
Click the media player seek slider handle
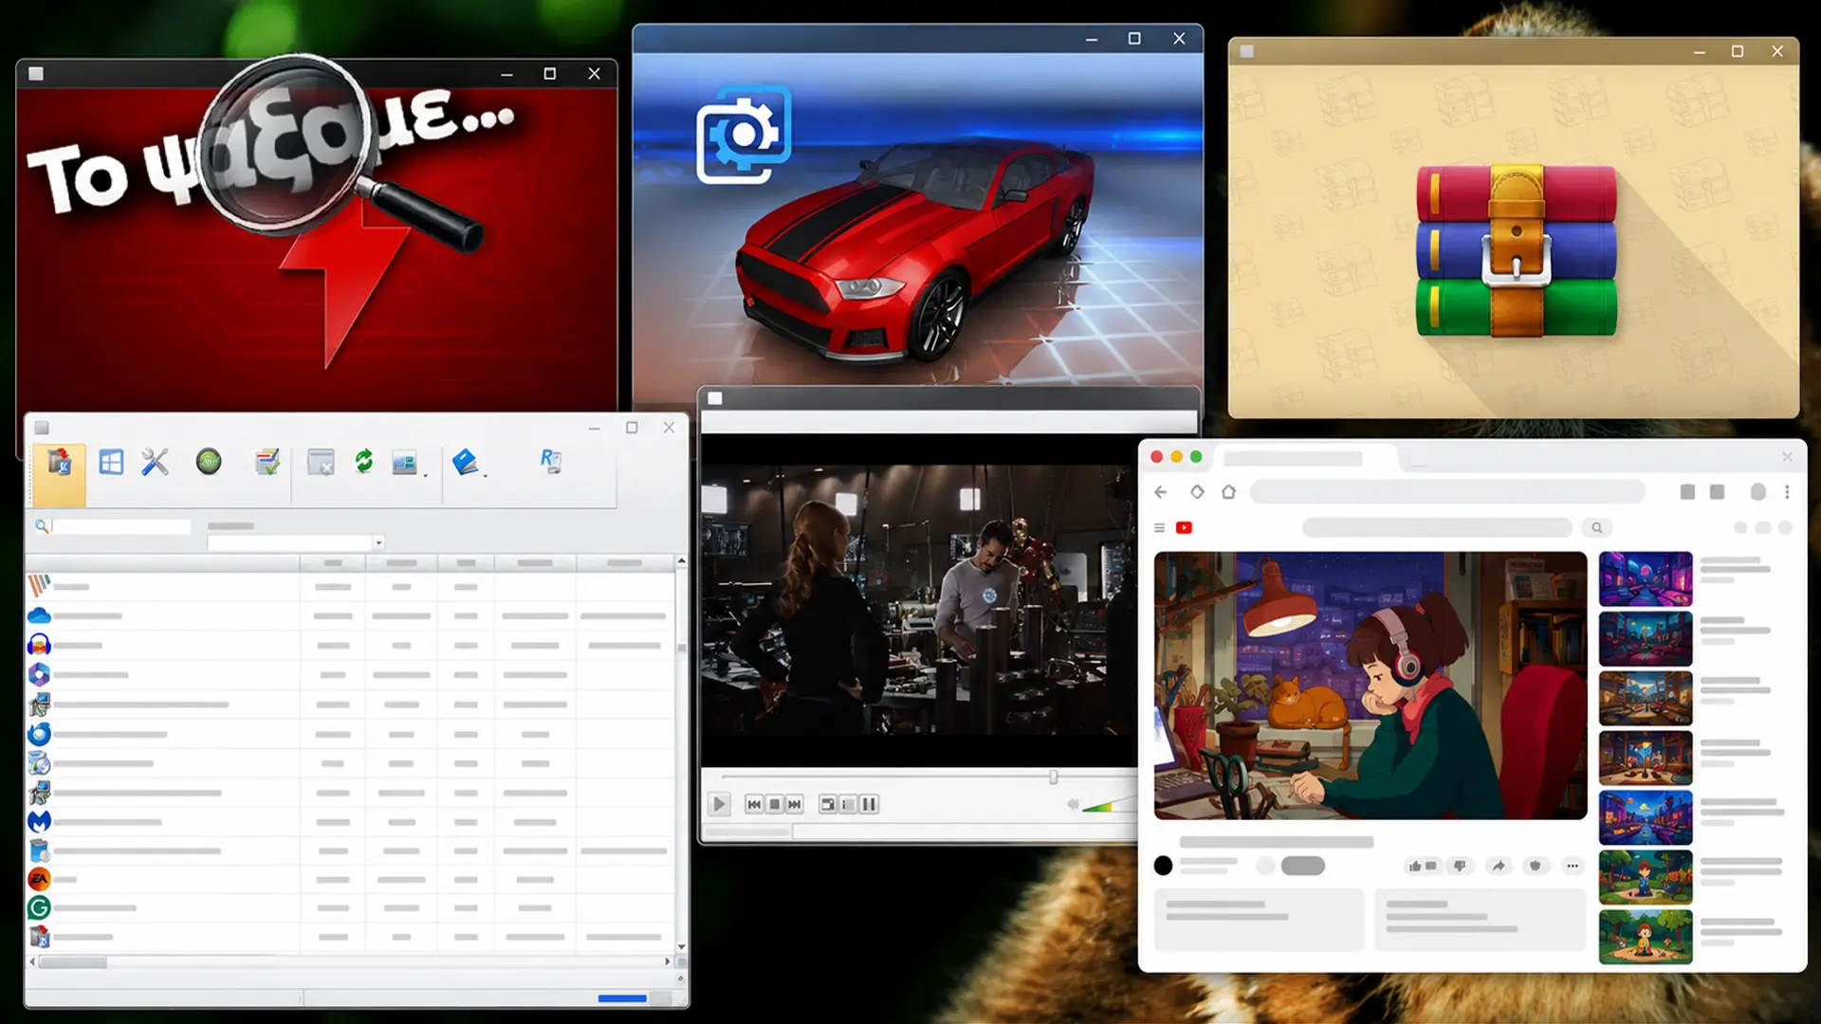(1053, 777)
